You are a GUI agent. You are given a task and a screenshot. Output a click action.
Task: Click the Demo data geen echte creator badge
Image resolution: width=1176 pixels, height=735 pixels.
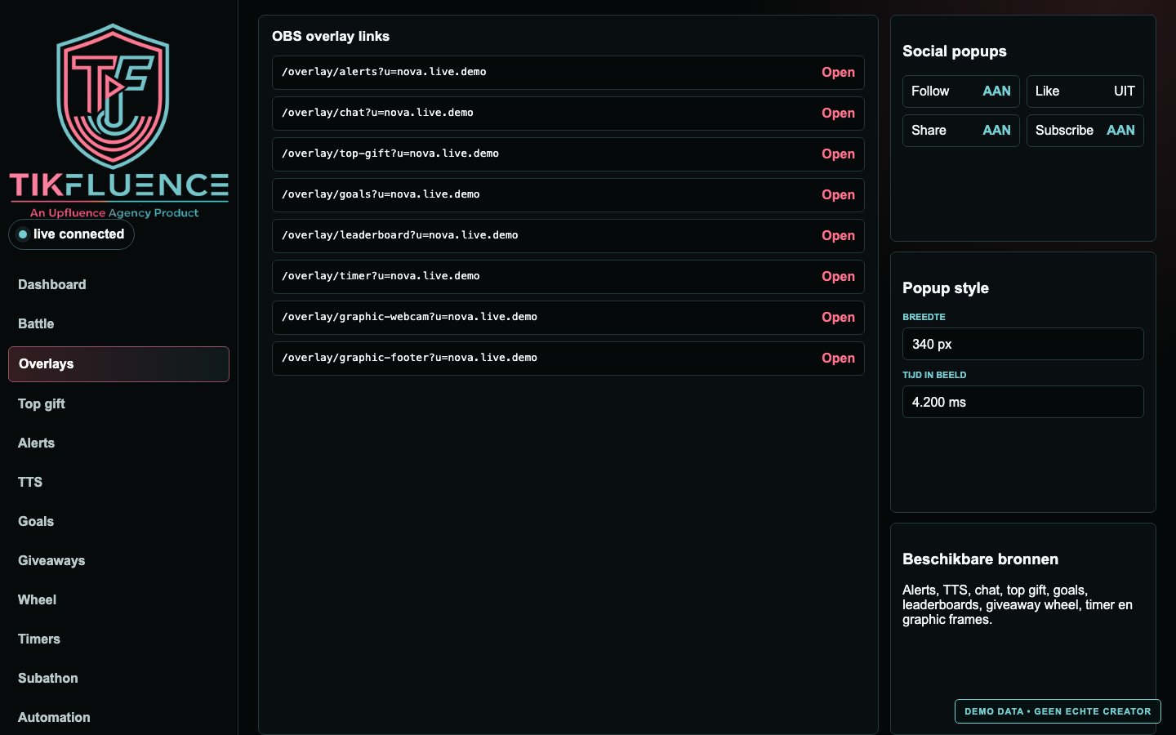tap(1058, 711)
